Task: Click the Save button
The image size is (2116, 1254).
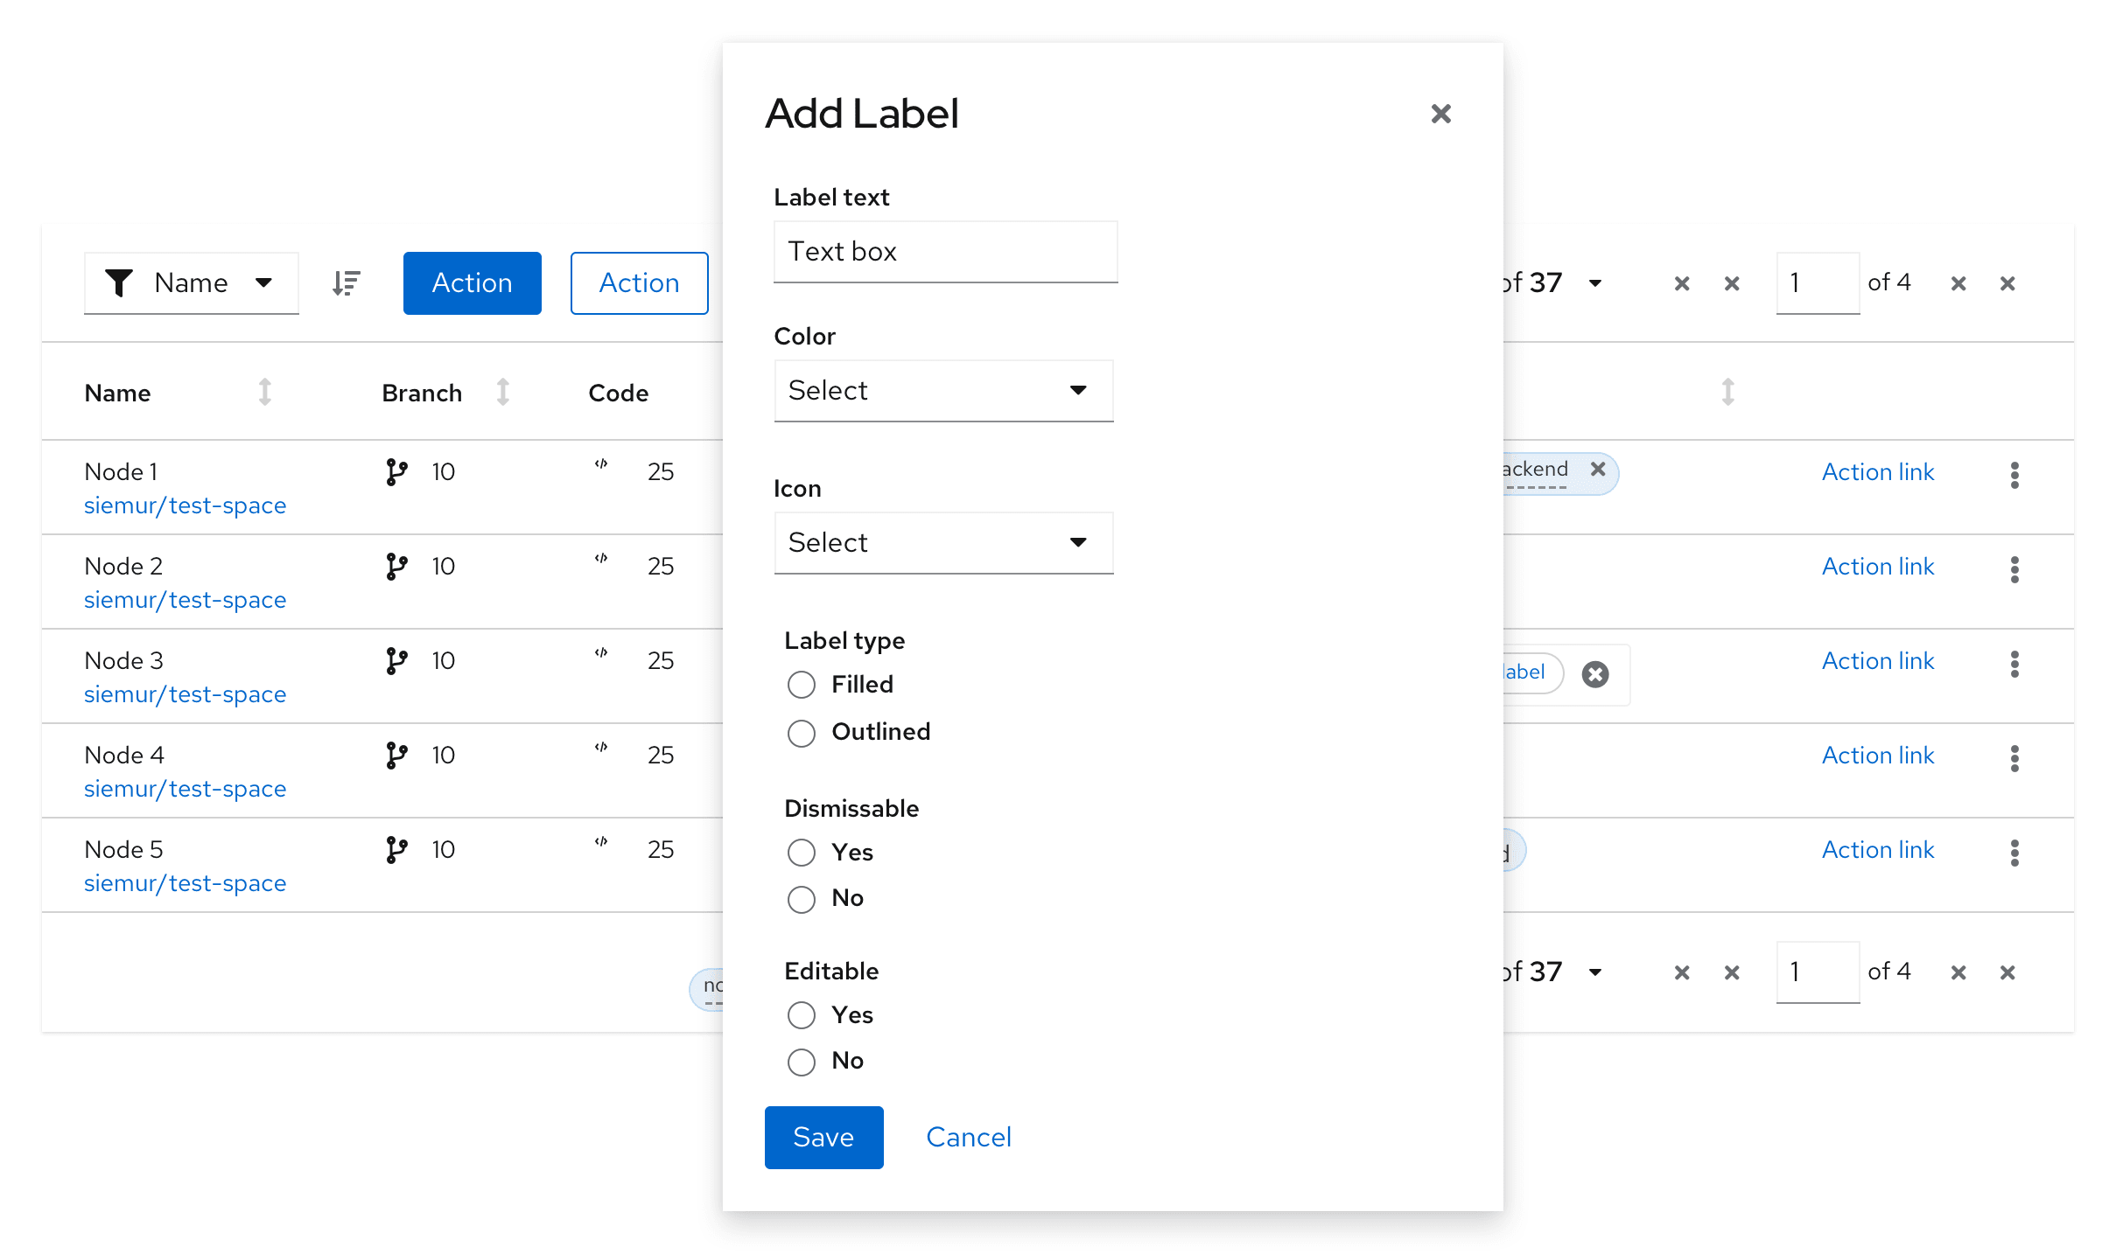Action: 823,1137
